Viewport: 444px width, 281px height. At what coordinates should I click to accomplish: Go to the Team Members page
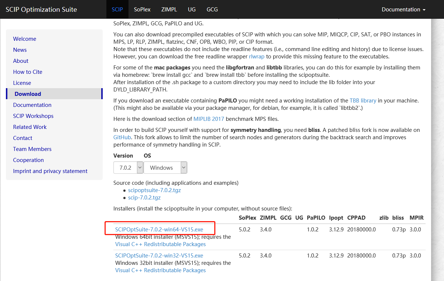[x=32, y=149]
